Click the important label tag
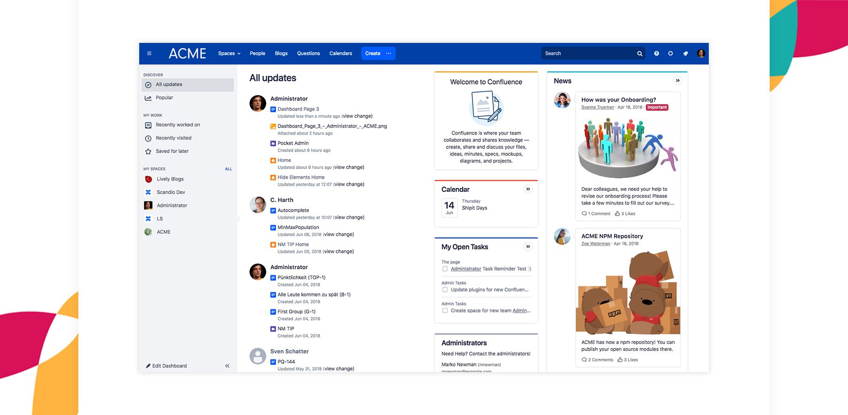 coord(657,107)
